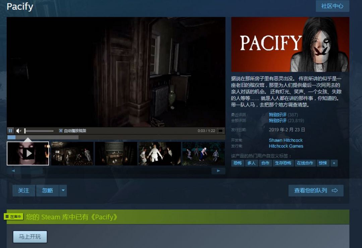Click the plus icon to add tag

click(x=334, y=163)
